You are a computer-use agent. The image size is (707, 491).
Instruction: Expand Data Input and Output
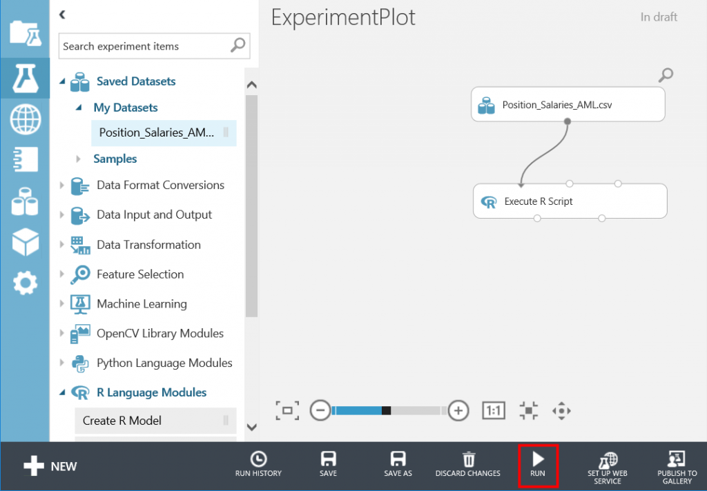61,215
